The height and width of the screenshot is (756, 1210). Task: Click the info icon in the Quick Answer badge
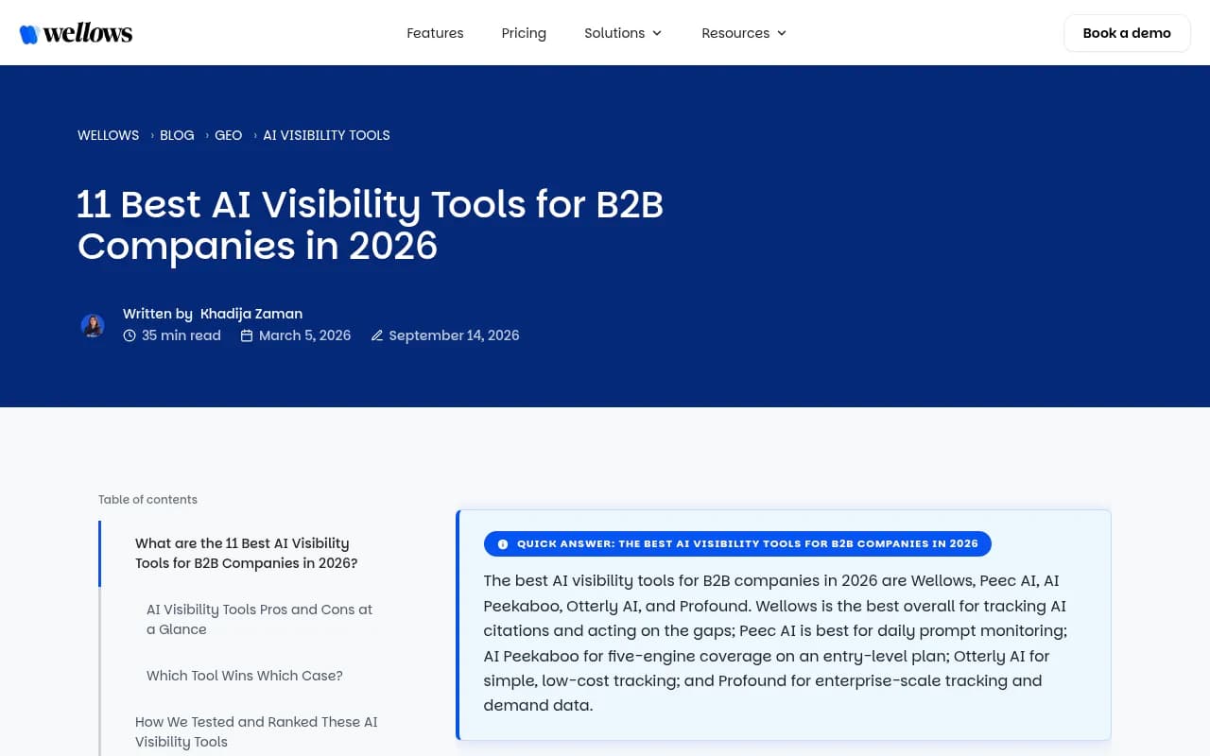point(503,544)
